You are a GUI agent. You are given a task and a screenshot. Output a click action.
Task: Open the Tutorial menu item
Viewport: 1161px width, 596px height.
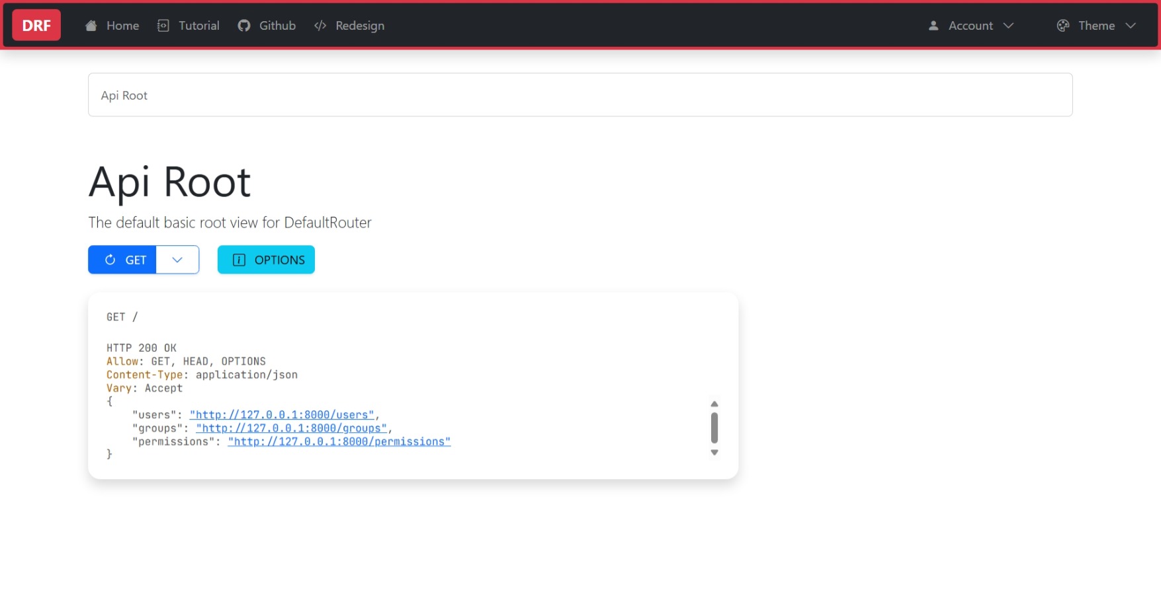pos(198,25)
